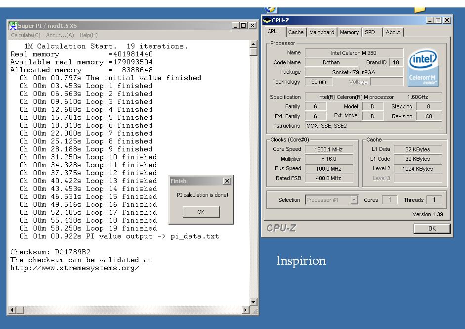This screenshot has width=465, height=329.
Task: Switch to the Mainboard tab in CPU-Z
Action: (x=322, y=32)
